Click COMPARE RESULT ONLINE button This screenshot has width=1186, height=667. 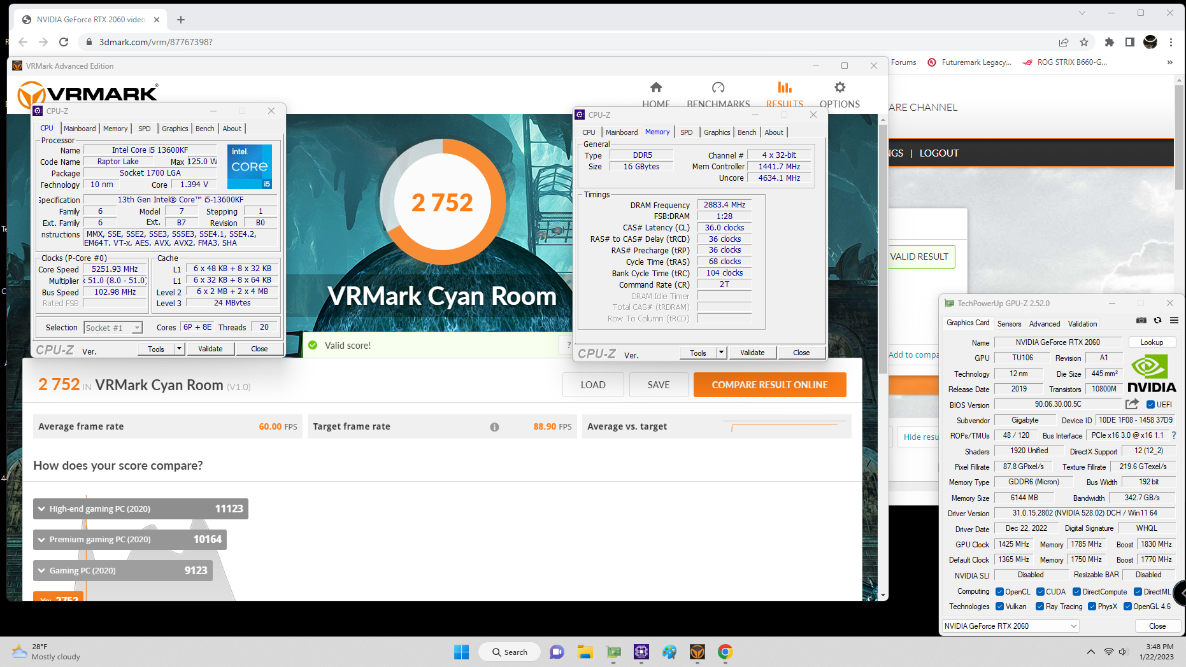click(x=769, y=385)
